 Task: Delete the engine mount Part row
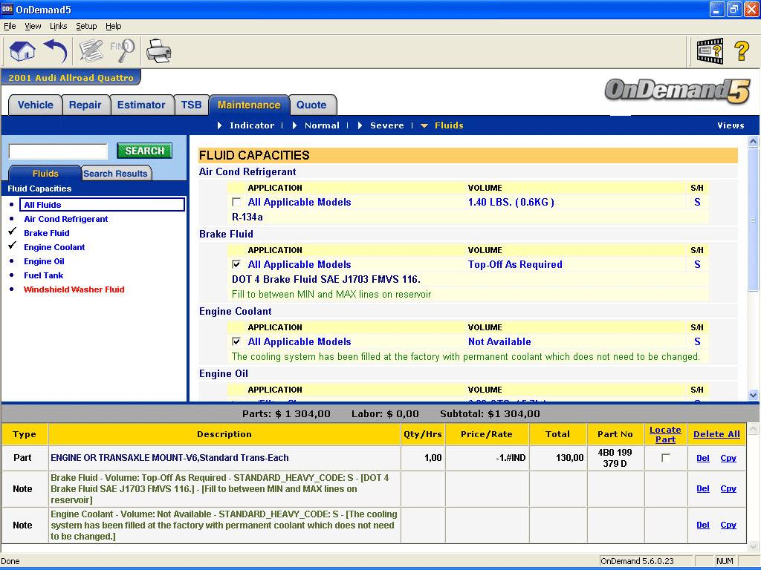[703, 458]
